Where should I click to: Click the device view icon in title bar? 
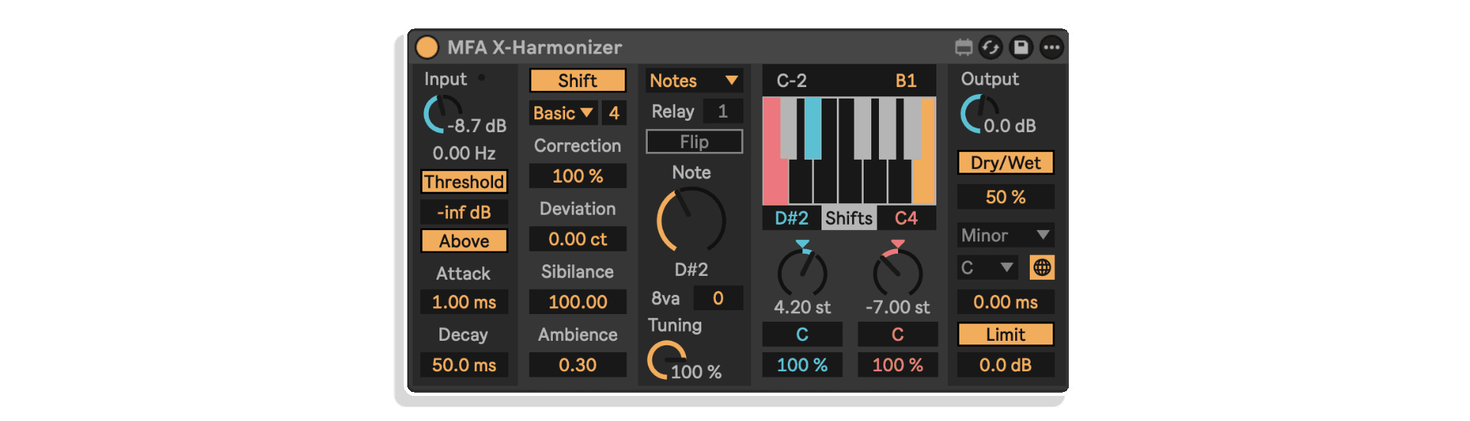point(964,47)
